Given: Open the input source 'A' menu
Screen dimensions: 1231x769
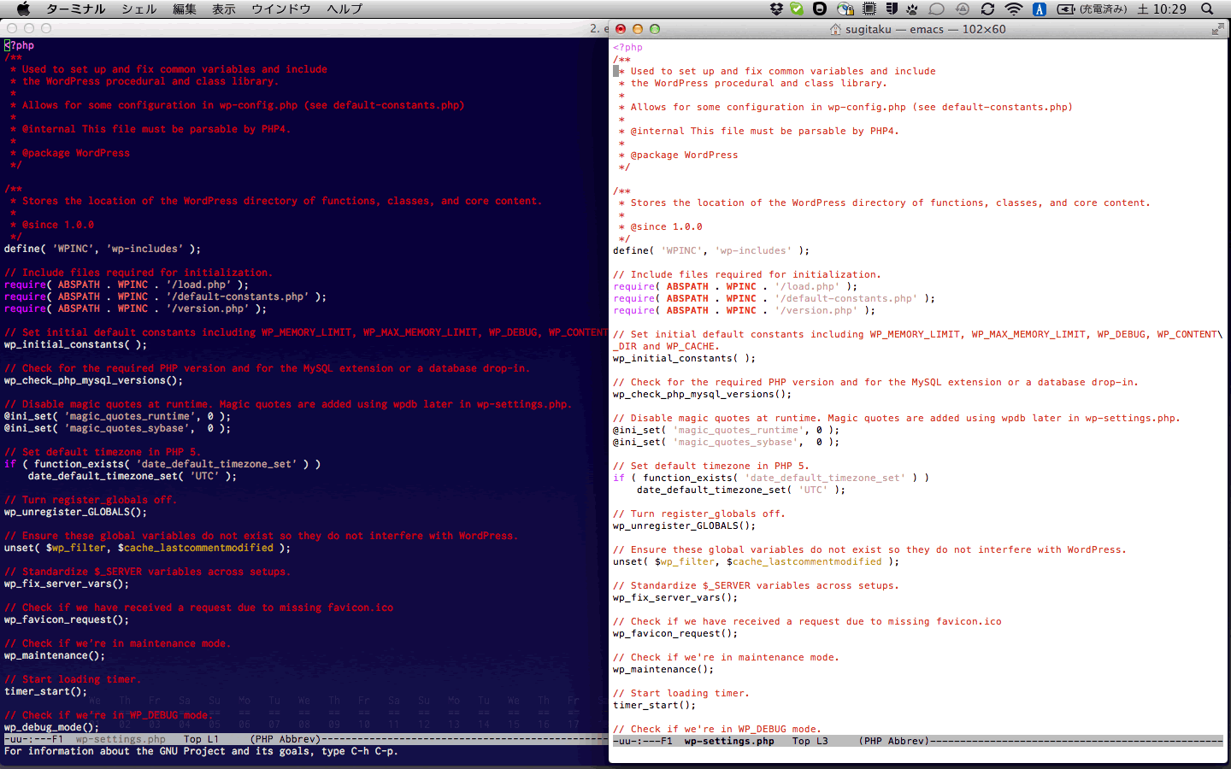Looking at the screenshot, I should click(x=1040, y=9).
